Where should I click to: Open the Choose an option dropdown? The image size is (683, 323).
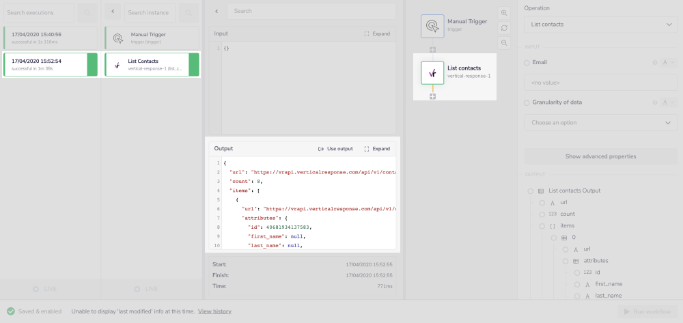(600, 123)
